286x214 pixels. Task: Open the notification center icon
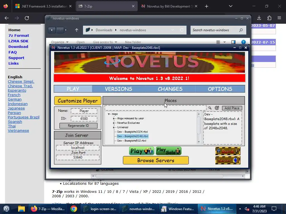(x=274, y=209)
